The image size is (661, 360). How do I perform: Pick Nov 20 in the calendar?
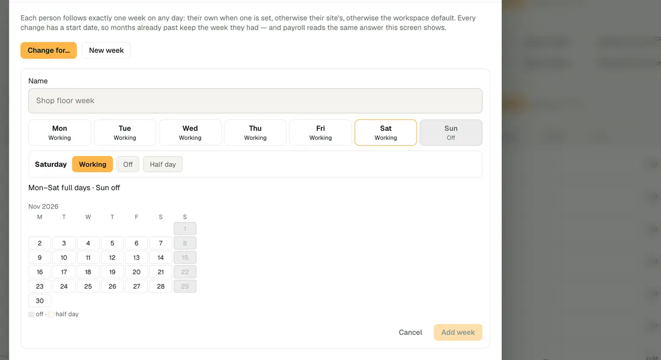(x=136, y=272)
